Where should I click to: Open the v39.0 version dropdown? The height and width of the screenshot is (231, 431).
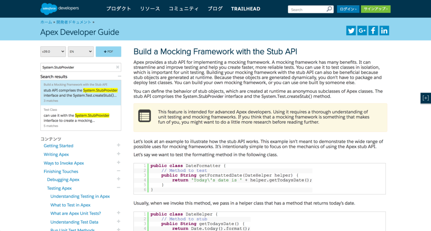53,51
